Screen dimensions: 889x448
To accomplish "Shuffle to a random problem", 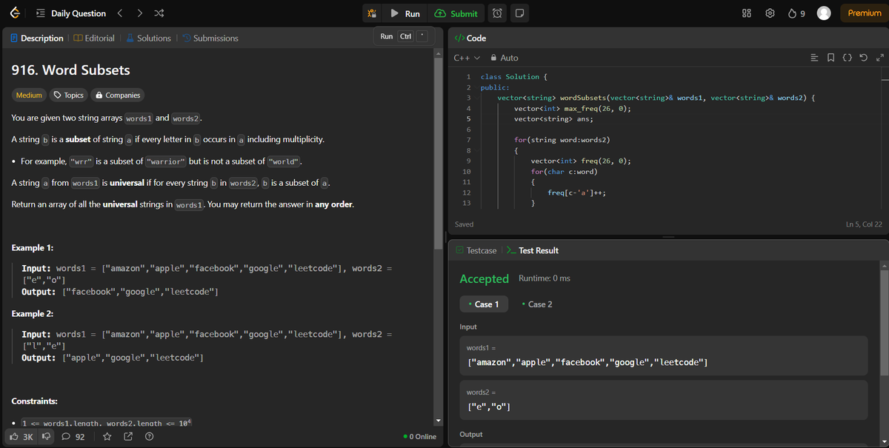I will tap(157, 13).
